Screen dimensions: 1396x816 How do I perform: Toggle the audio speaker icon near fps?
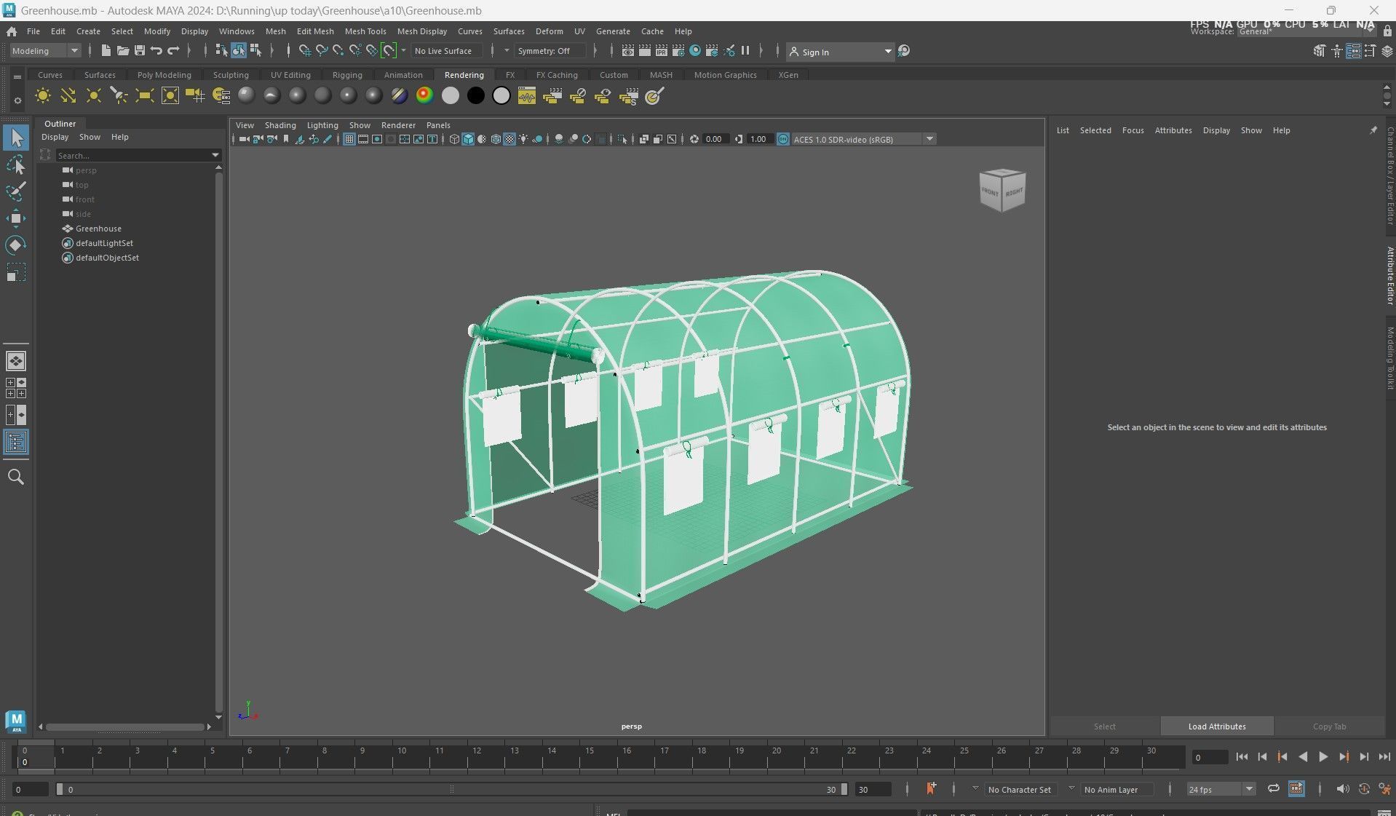pos(1342,789)
